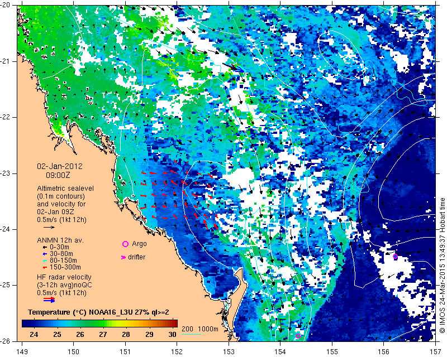This screenshot has height=357, width=447.
Task: Click the longitude axis label 155
Action: pos(332,352)
